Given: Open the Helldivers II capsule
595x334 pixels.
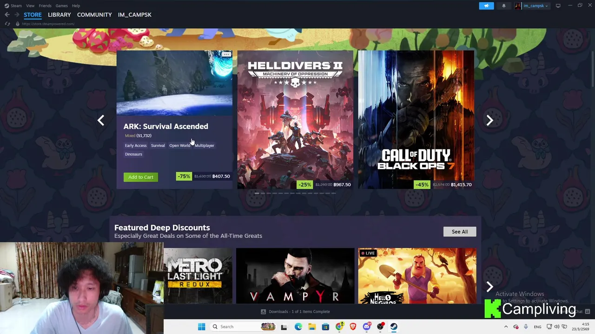Looking at the screenshot, I should 295,120.
